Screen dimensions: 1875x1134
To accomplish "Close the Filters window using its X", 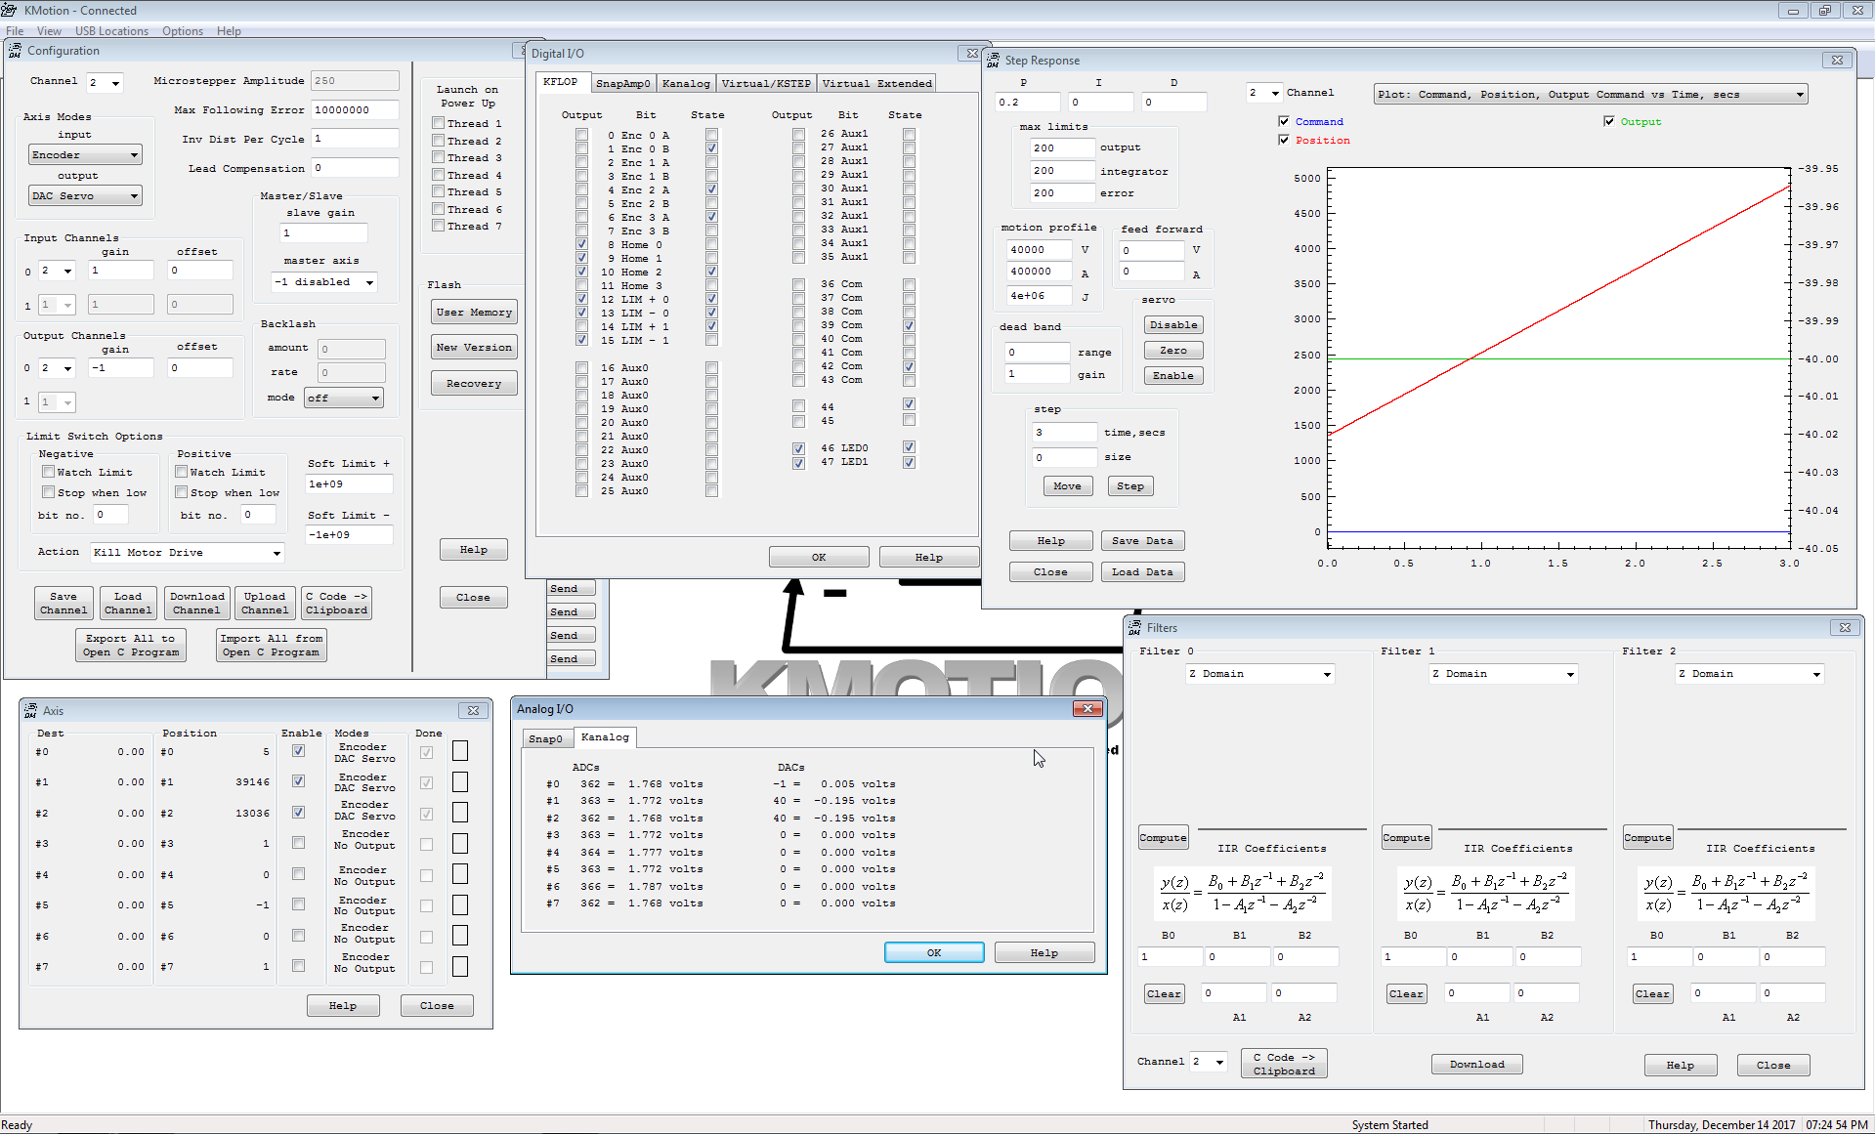I will [x=1844, y=628].
